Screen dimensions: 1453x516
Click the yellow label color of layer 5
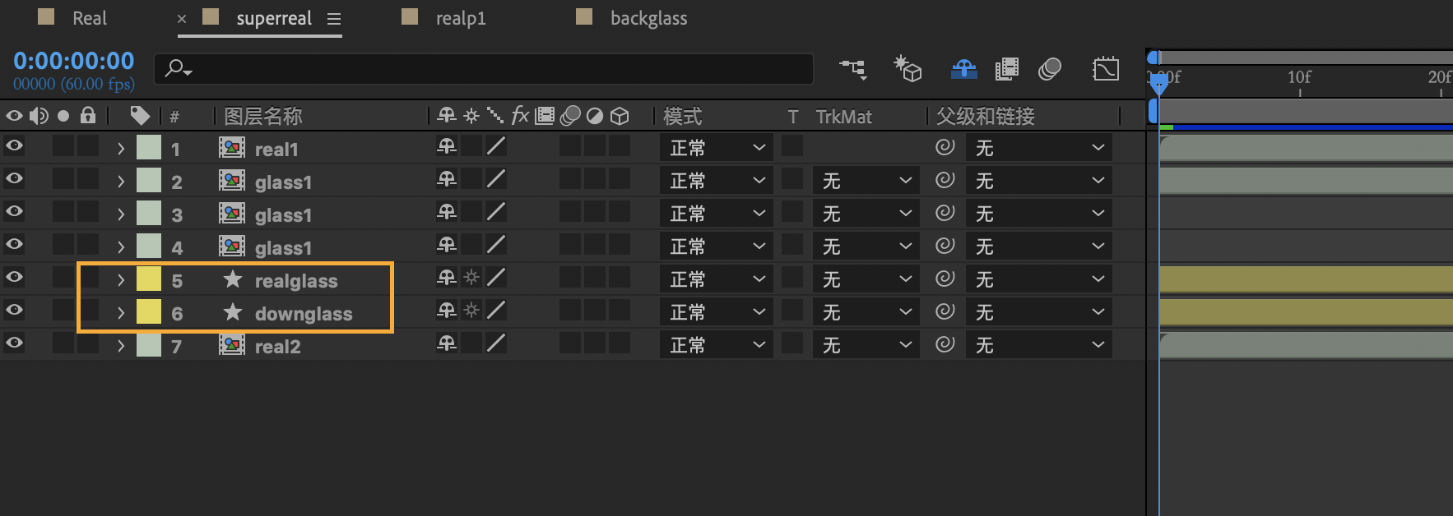click(x=149, y=279)
